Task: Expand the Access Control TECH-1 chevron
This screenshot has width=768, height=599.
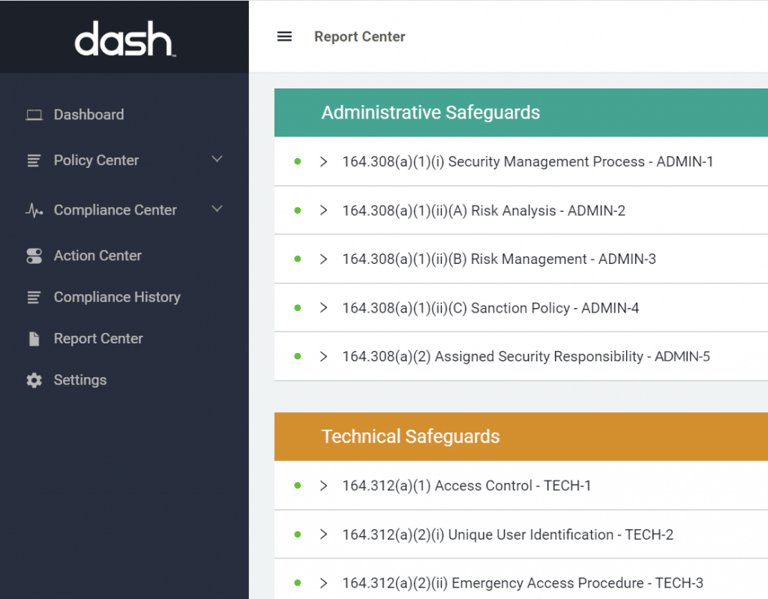Action: [x=324, y=486]
